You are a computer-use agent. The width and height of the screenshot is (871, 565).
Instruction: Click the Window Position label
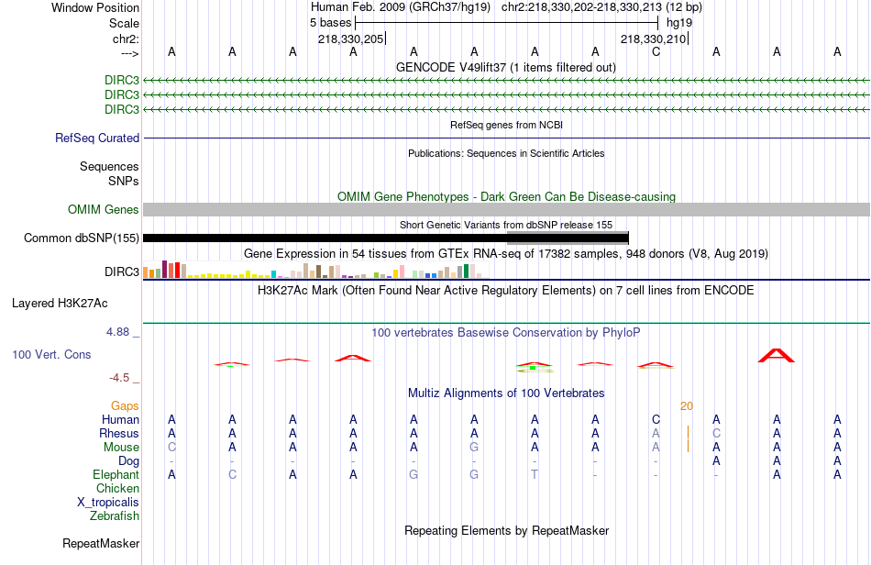click(x=95, y=7)
